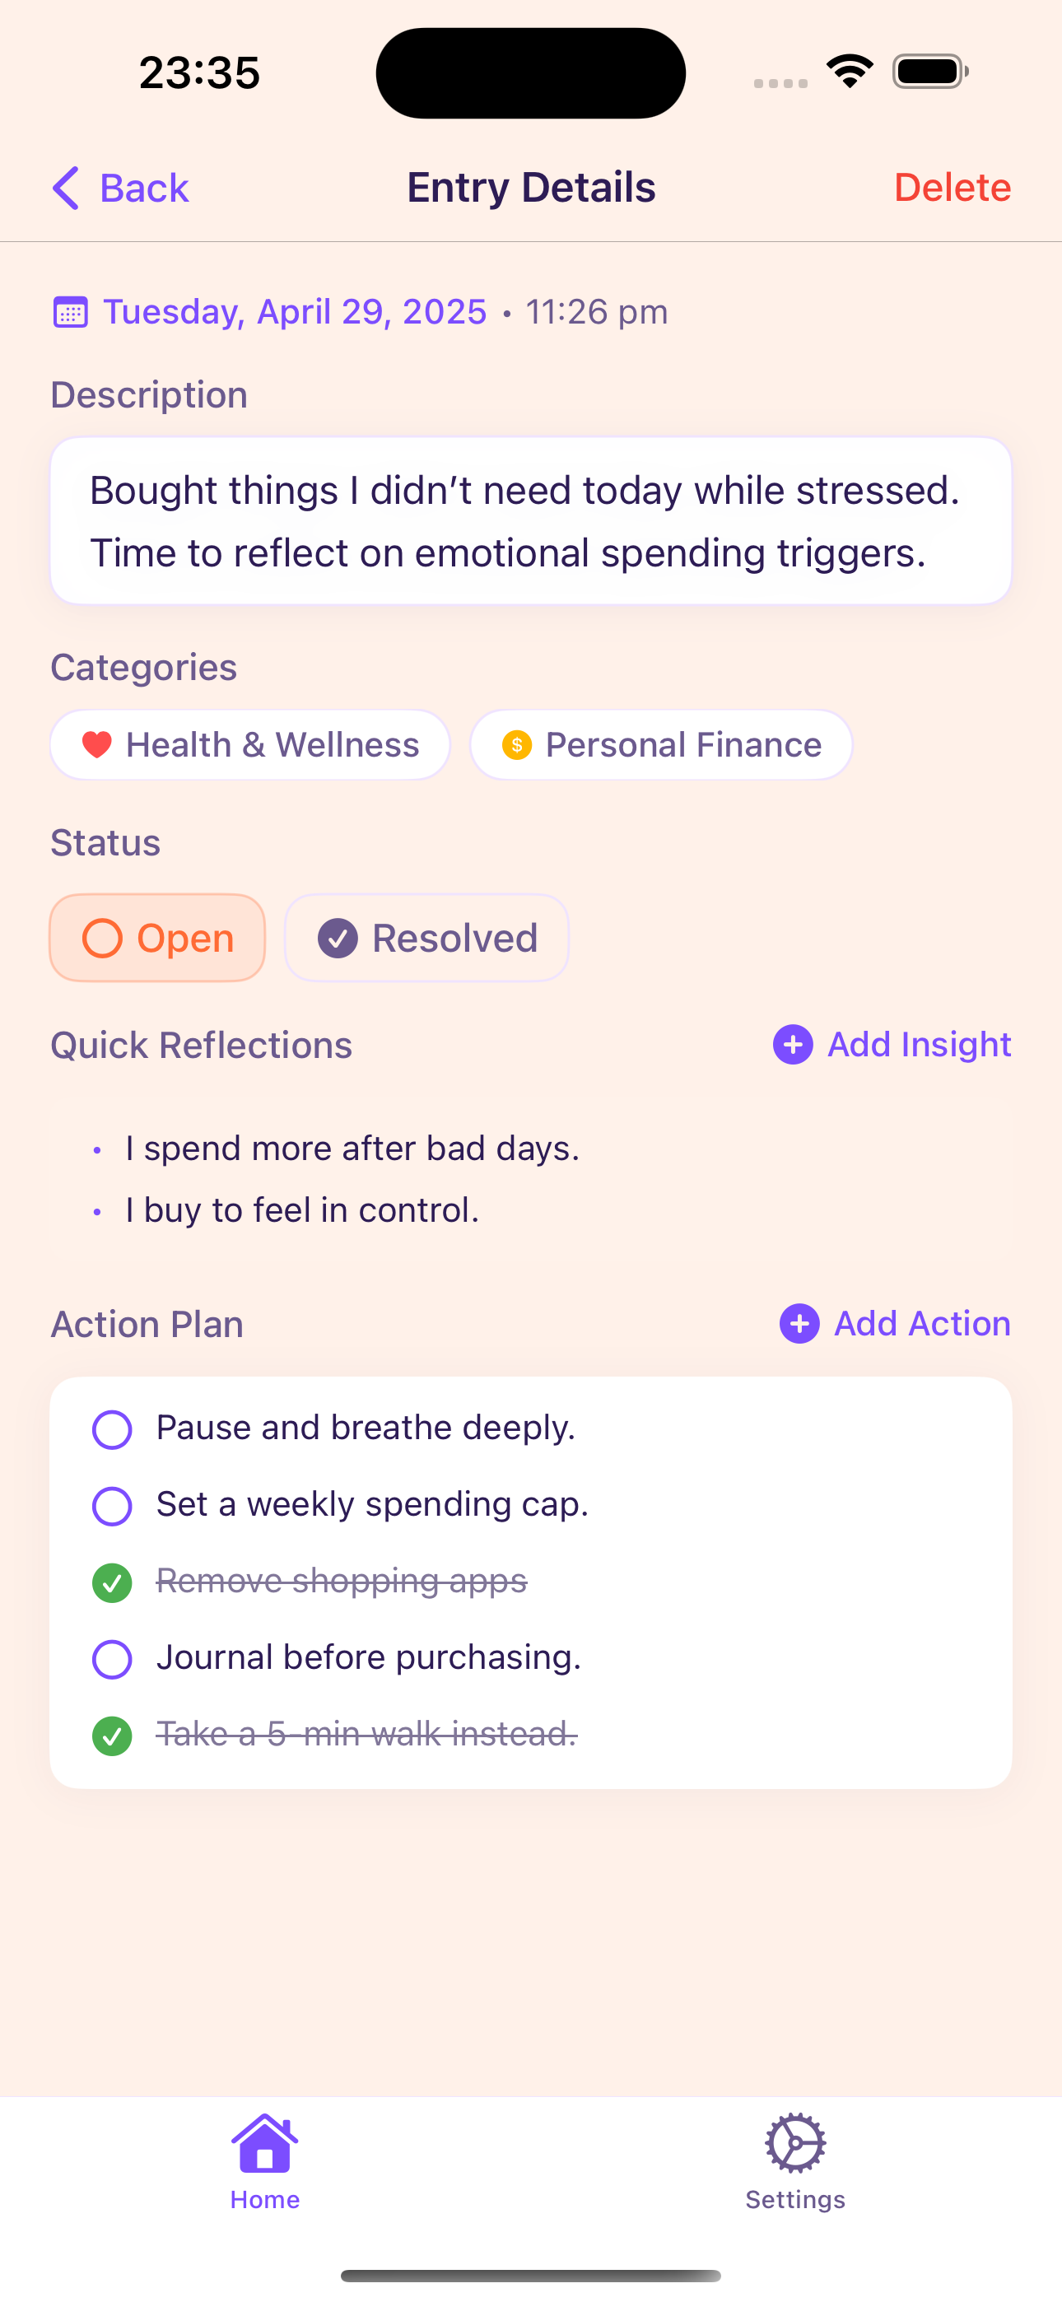Open Settings via the gear icon
1062x2302 pixels.
tap(794, 2142)
